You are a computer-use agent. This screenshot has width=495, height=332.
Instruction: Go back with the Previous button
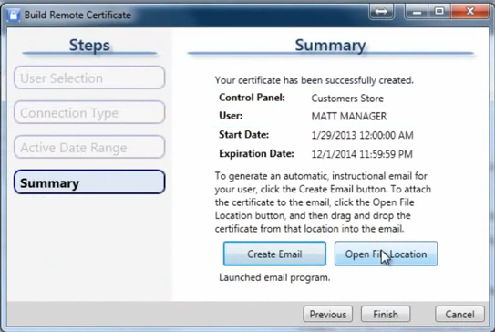tap(327, 314)
